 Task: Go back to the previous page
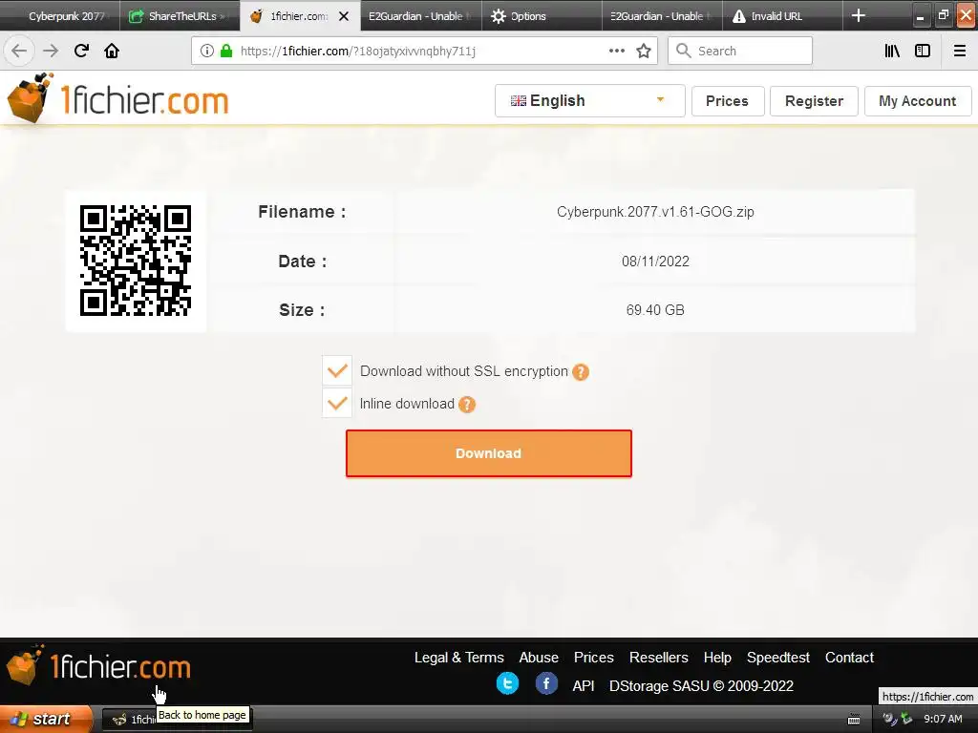(x=19, y=51)
